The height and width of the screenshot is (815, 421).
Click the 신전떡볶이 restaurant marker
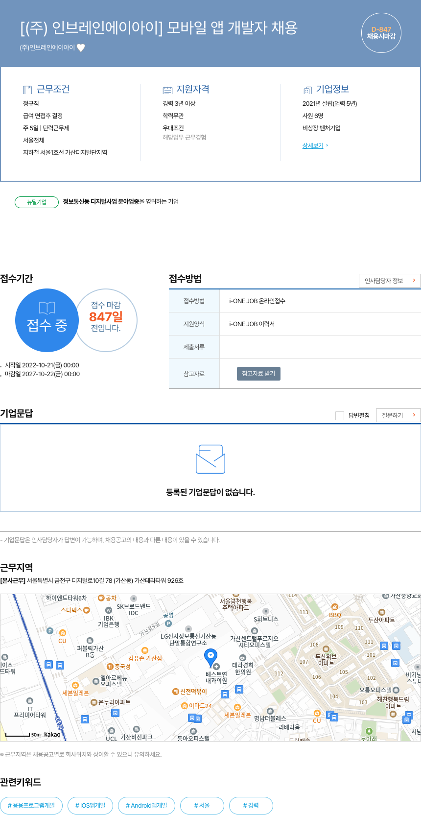[x=175, y=692]
